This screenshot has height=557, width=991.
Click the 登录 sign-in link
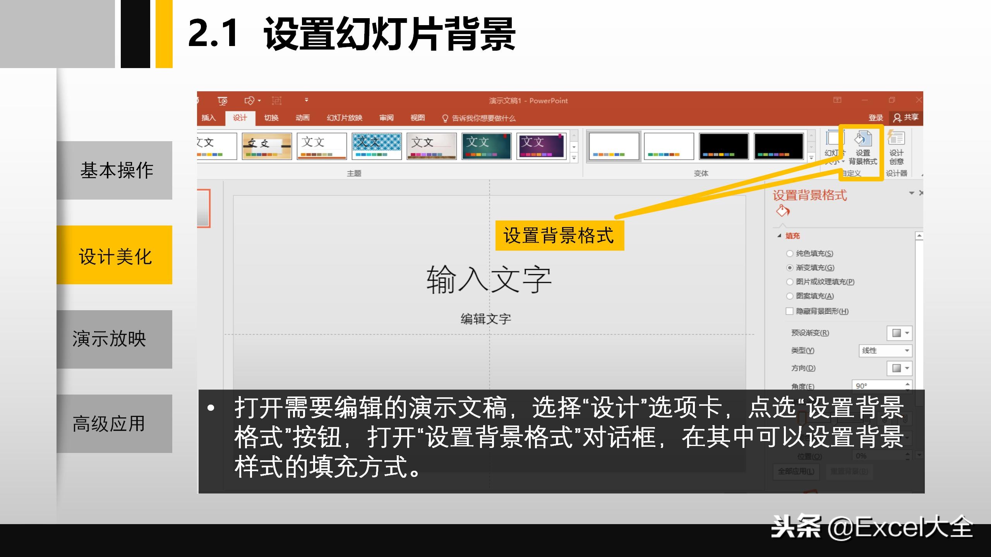point(876,118)
